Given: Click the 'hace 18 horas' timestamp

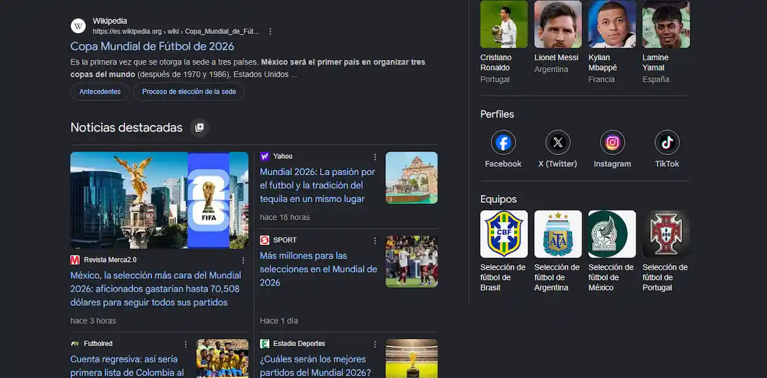Looking at the screenshot, I should click(x=285, y=217).
